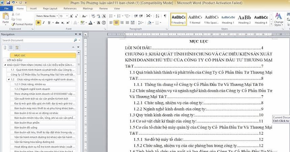Click the Paste icon in Clipboard

click(5, 16)
